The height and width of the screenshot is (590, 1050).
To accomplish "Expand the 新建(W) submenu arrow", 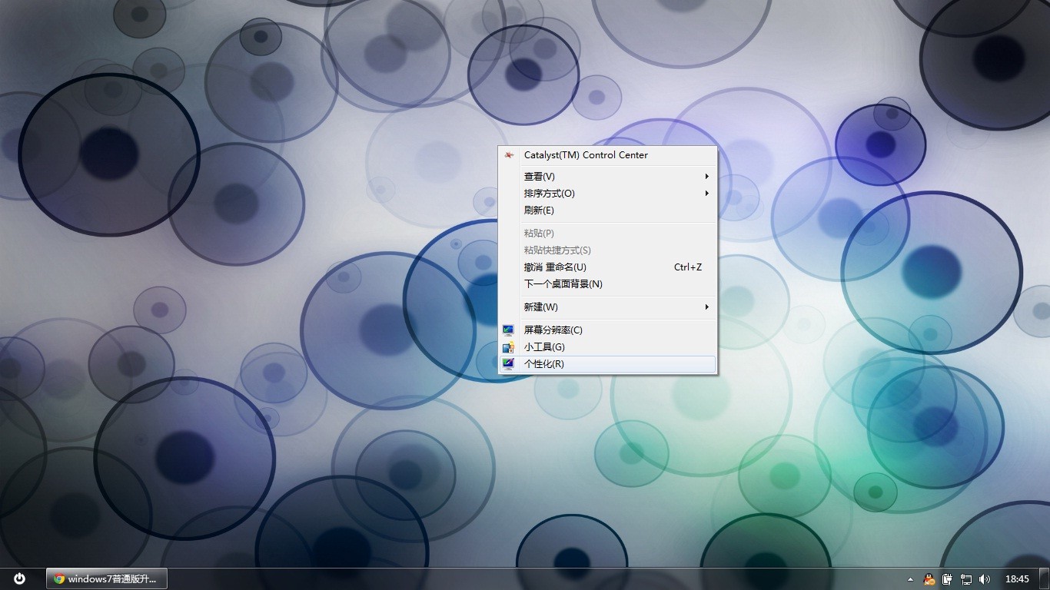I will pyautogui.click(x=706, y=307).
